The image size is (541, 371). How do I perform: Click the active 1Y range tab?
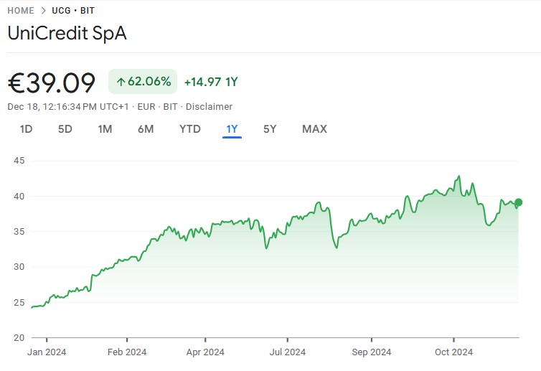pos(232,129)
